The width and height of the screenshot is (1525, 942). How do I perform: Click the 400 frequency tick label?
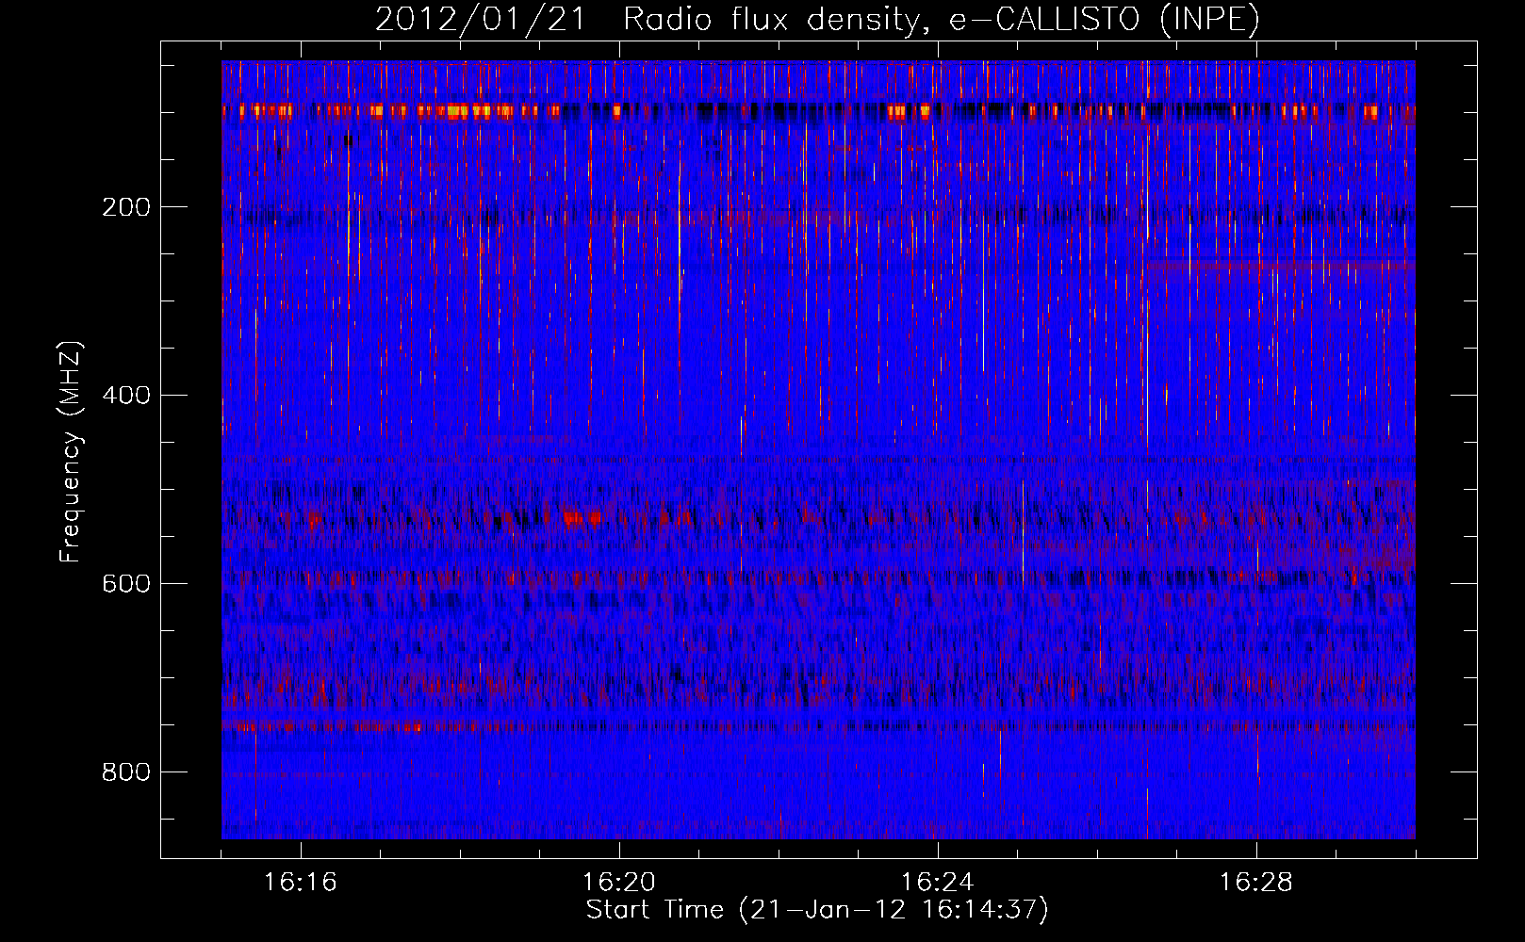pos(126,396)
